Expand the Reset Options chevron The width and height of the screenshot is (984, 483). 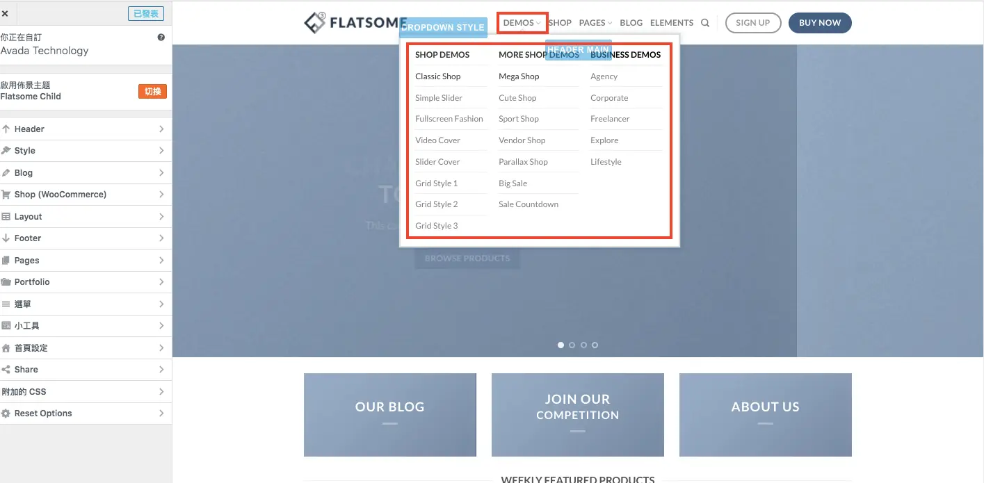click(x=161, y=413)
